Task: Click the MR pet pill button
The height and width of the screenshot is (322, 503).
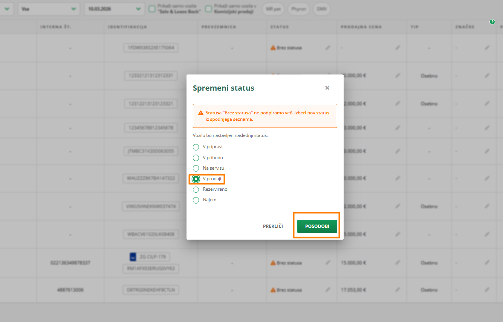Action: [273, 9]
